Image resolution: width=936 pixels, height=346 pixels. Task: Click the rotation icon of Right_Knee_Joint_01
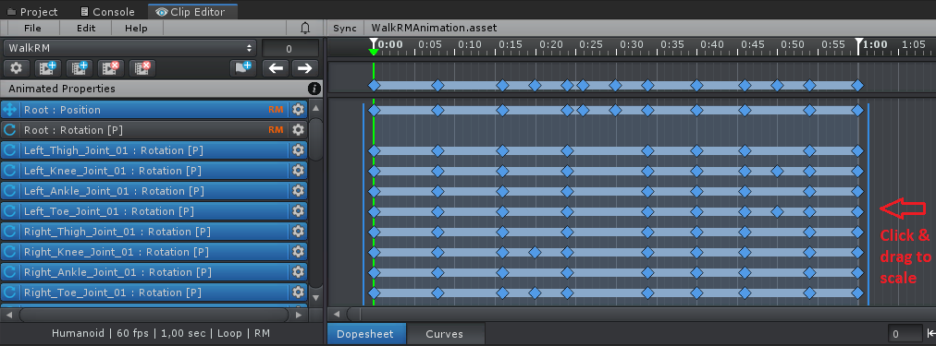coord(9,251)
